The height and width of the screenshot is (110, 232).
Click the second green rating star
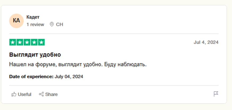coord(20,42)
